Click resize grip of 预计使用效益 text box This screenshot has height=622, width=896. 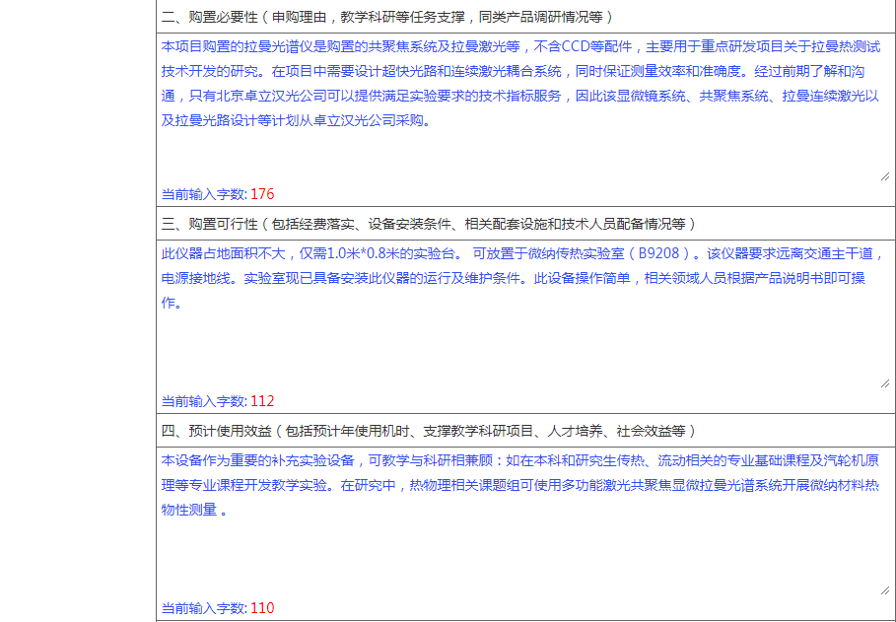(883, 589)
